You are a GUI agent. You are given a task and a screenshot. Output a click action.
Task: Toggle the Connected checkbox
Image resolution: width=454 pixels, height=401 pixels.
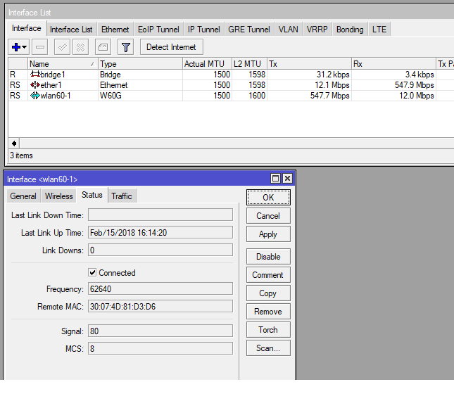pyautogui.click(x=92, y=272)
